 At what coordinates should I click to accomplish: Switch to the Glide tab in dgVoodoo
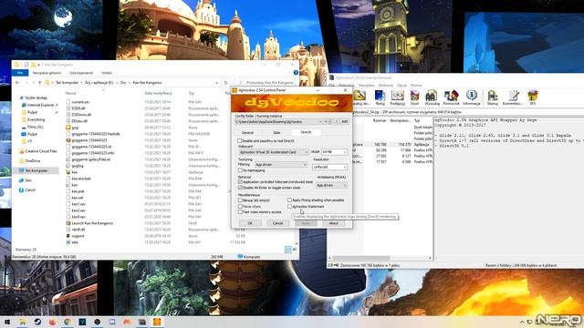click(x=276, y=133)
